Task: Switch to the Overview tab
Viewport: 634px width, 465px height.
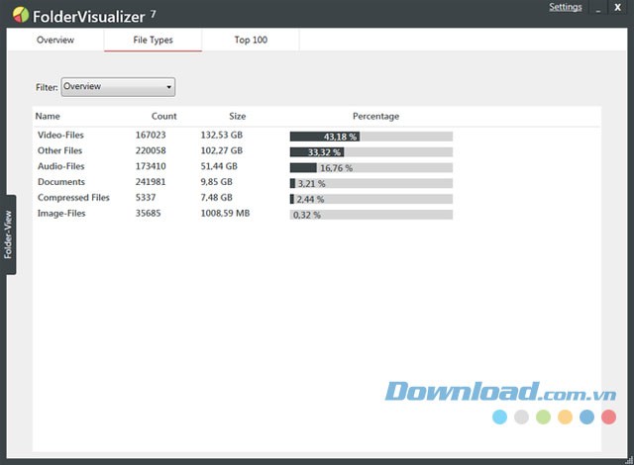Action: (x=54, y=41)
